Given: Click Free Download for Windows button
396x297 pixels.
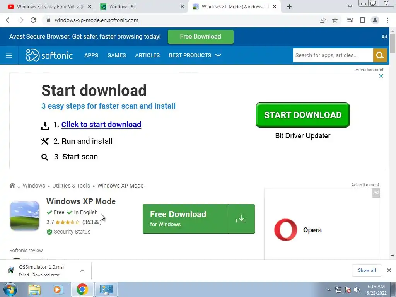Looking at the screenshot, I should click(185, 219).
